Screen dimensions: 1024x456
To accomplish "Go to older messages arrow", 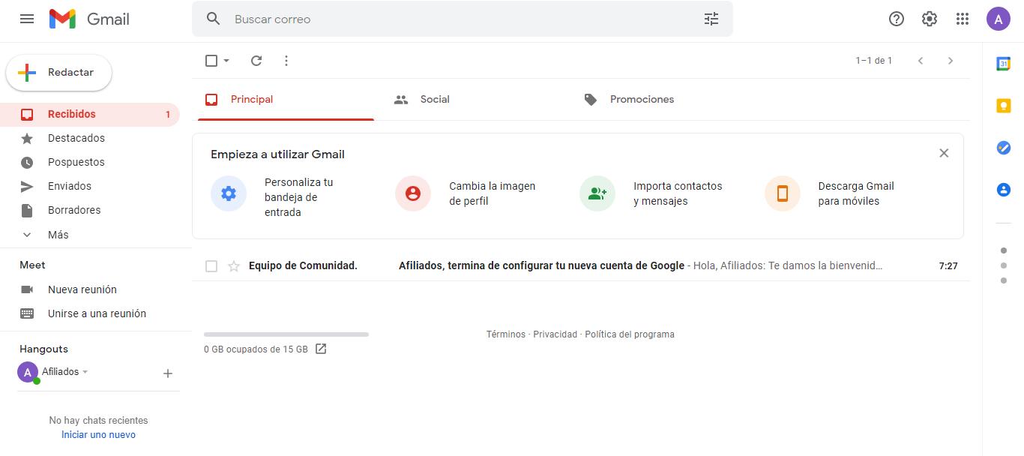I will click(951, 61).
